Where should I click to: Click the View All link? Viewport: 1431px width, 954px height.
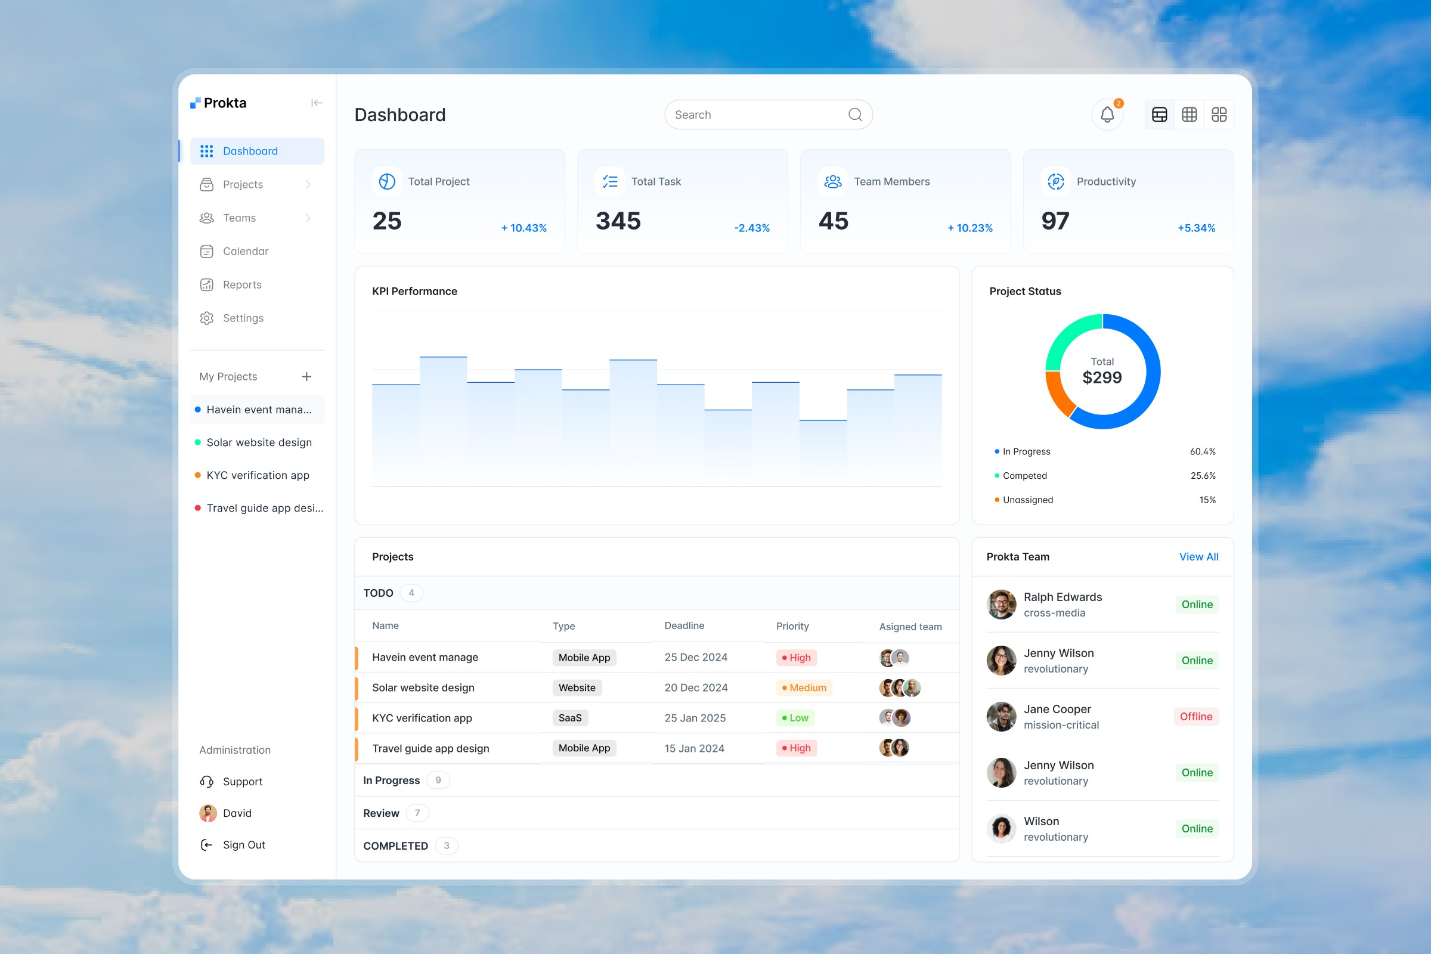[1198, 557]
